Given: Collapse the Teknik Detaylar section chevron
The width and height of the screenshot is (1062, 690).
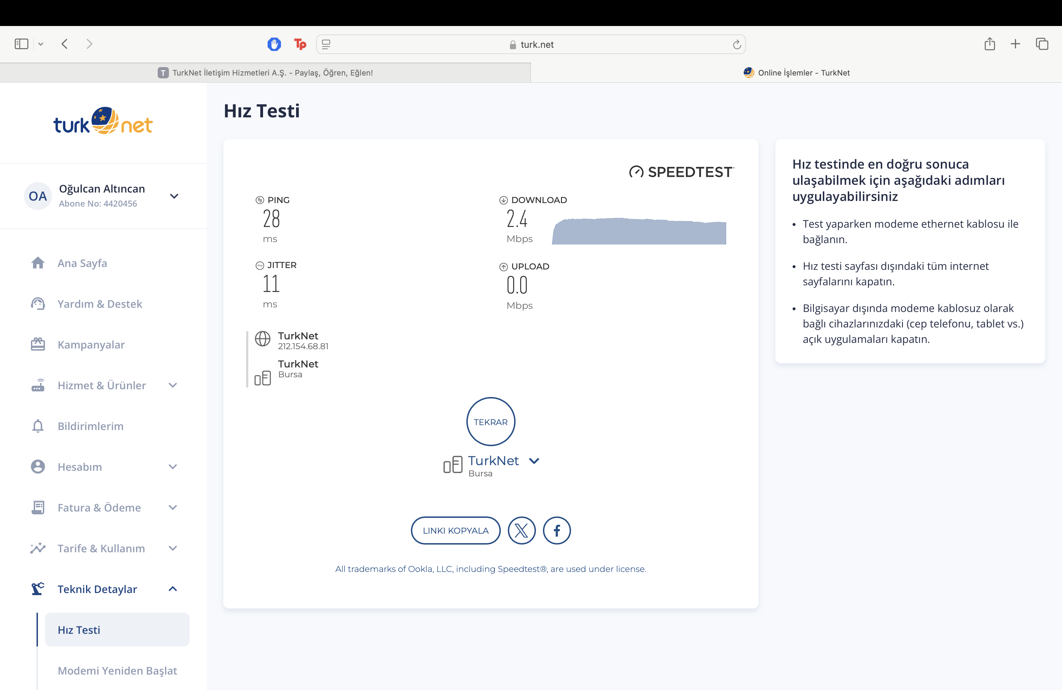Looking at the screenshot, I should [173, 589].
